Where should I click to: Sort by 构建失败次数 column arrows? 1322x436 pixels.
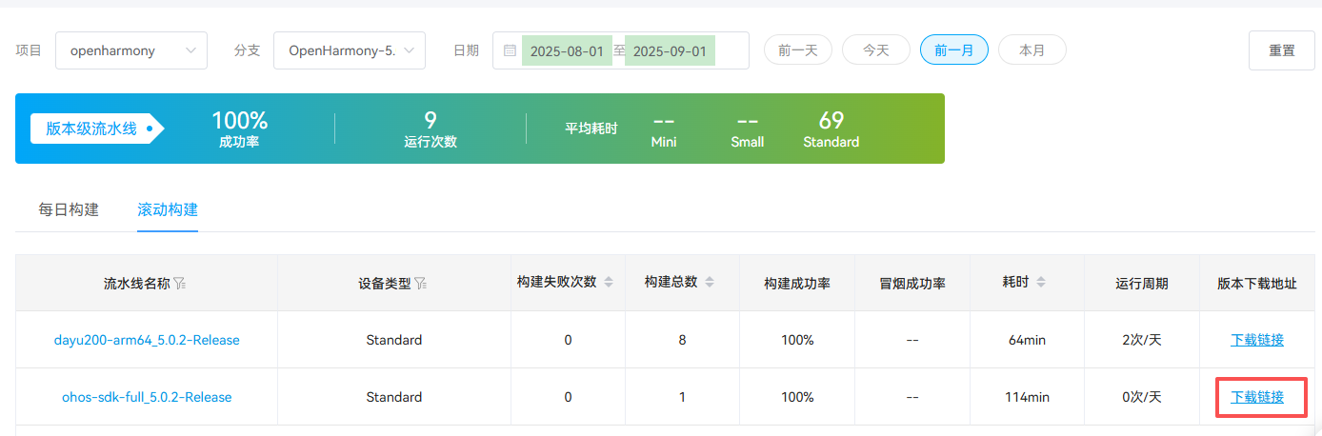coord(609,283)
